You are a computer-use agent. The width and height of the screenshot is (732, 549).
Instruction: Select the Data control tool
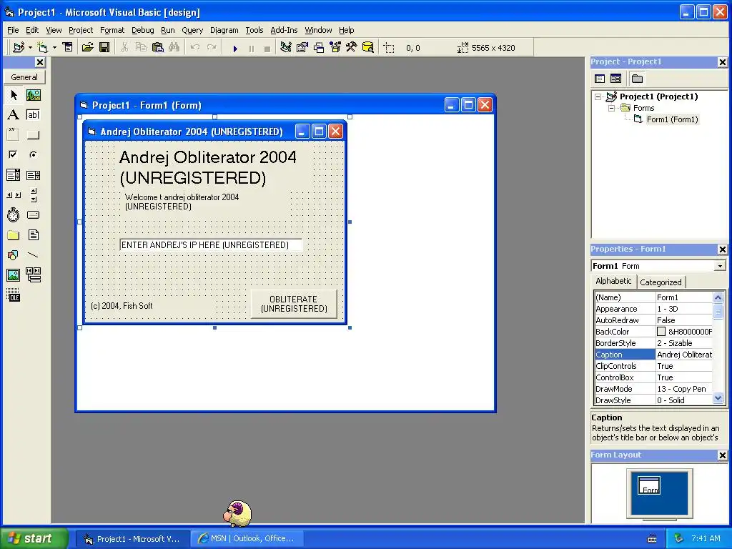click(x=33, y=275)
